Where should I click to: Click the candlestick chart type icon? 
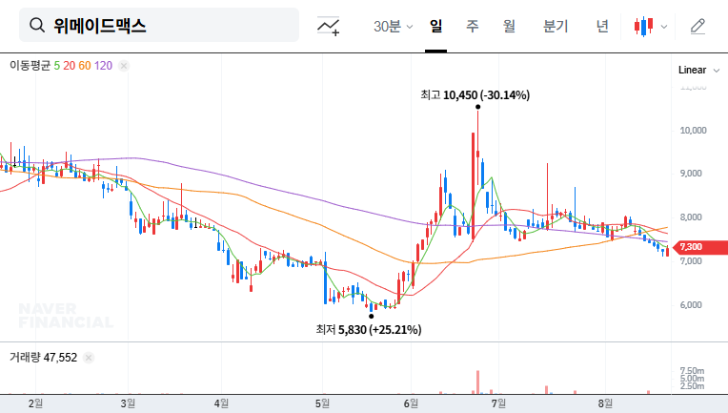click(643, 26)
